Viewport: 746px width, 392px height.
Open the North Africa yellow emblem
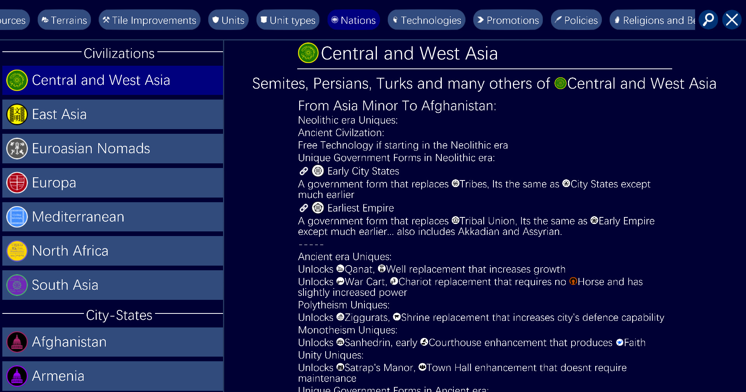tap(17, 251)
